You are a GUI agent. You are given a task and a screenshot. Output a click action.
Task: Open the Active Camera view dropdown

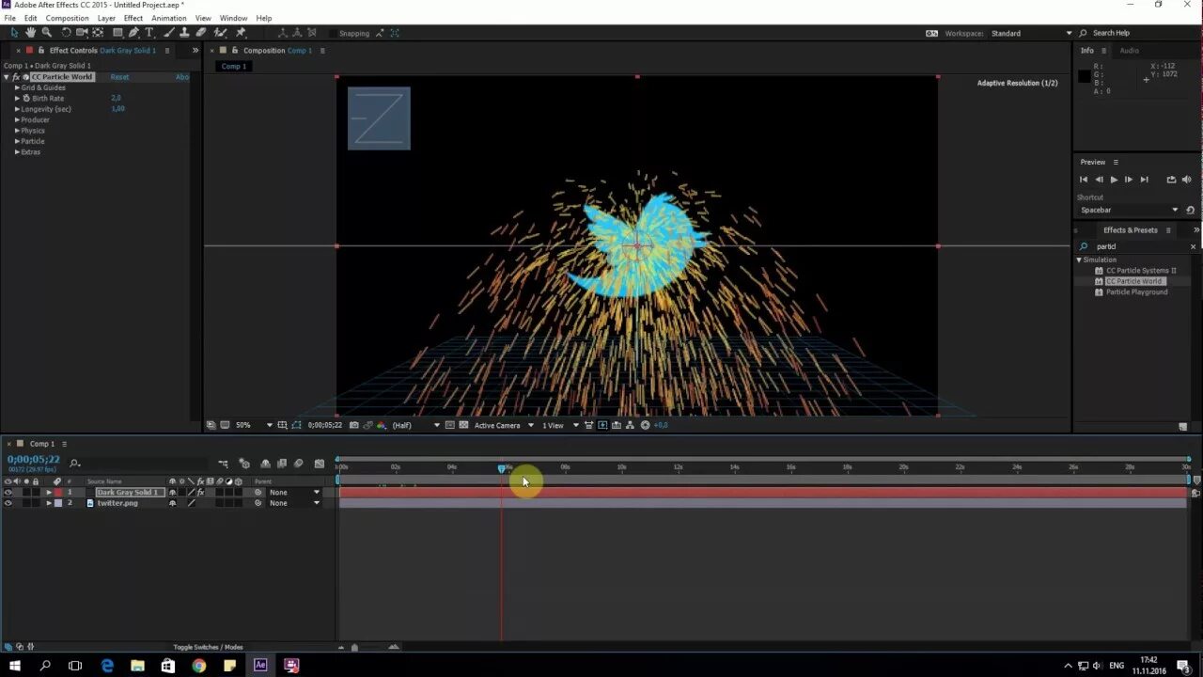coord(504,425)
